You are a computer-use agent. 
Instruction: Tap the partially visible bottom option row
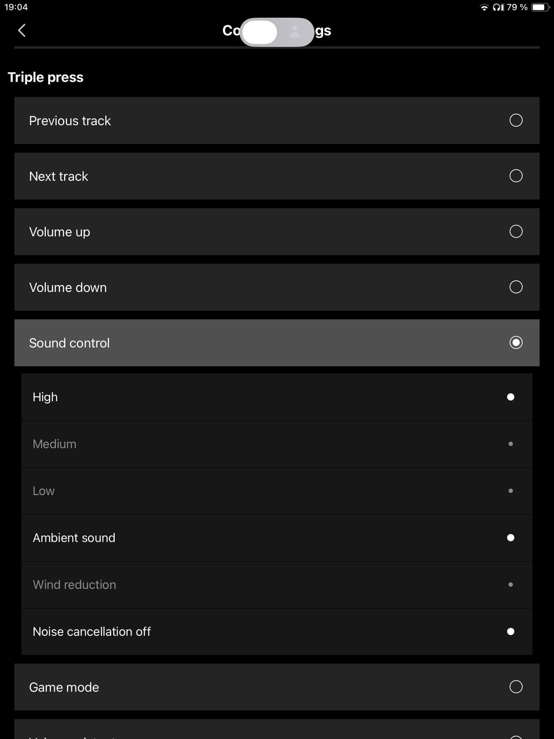click(277, 731)
